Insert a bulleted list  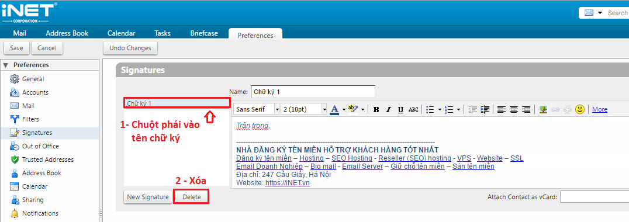tap(430, 109)
